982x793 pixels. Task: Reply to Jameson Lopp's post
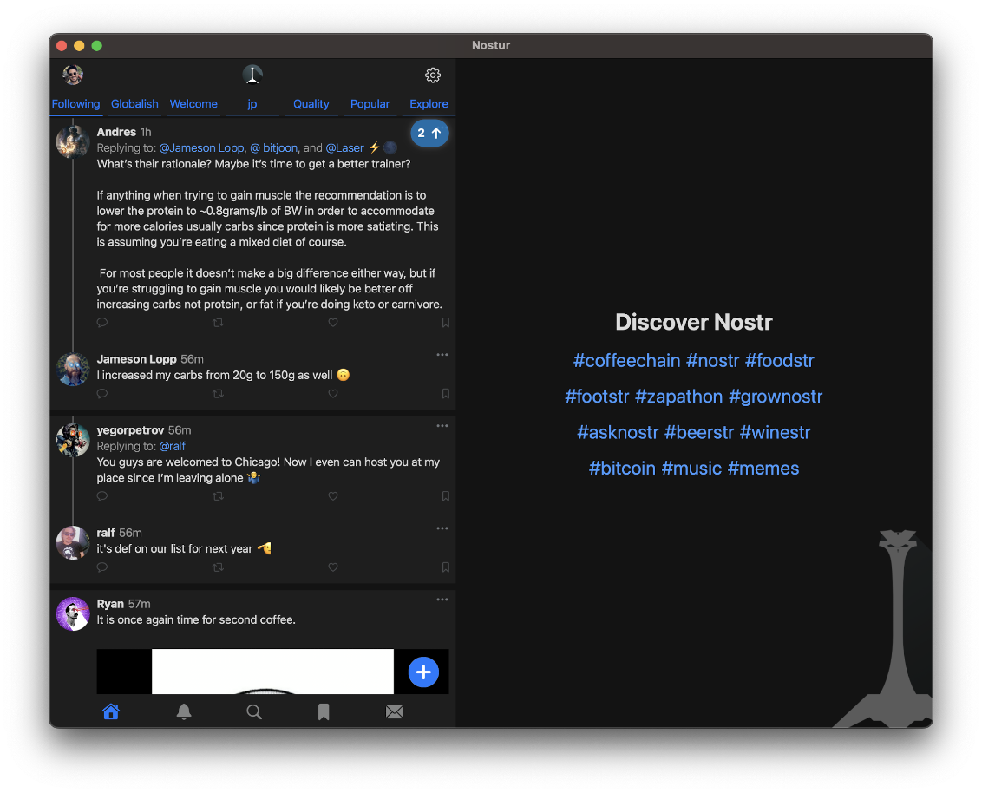coord(102,394)
